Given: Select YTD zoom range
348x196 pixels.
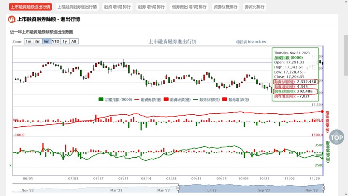Looking at the screenshot, I should (x=56, y=42).
